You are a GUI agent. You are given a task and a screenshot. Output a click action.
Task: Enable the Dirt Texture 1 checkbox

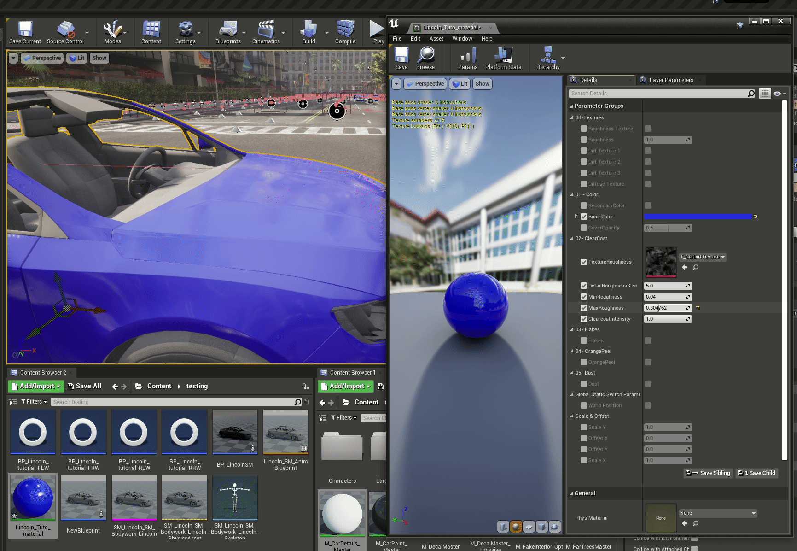pyautogui.click(x=584, y=151)
